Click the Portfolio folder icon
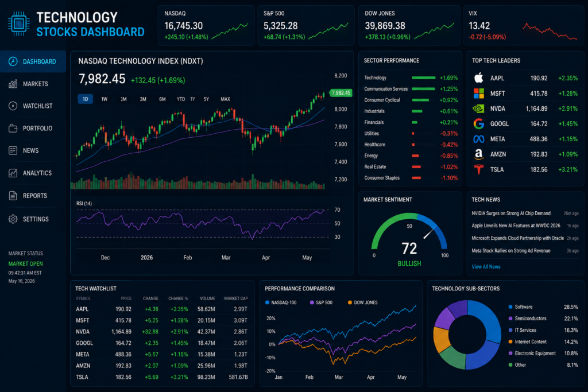 point(13,128)
